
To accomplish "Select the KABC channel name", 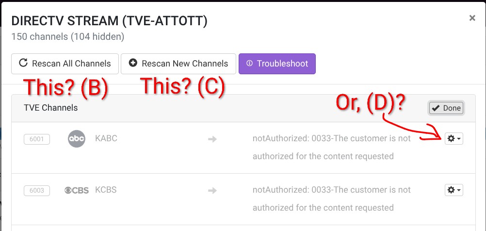I will click(x=106, y=138).
